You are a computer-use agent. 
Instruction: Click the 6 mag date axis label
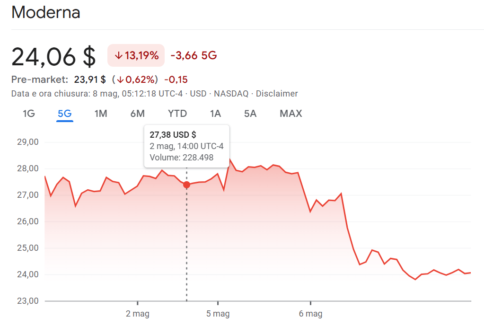pyautogui.click(x=310, y=314)
